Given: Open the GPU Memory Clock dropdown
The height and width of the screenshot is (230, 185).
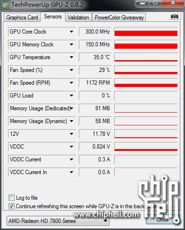Looking at the screenshot, I should [x=71, y=44].
